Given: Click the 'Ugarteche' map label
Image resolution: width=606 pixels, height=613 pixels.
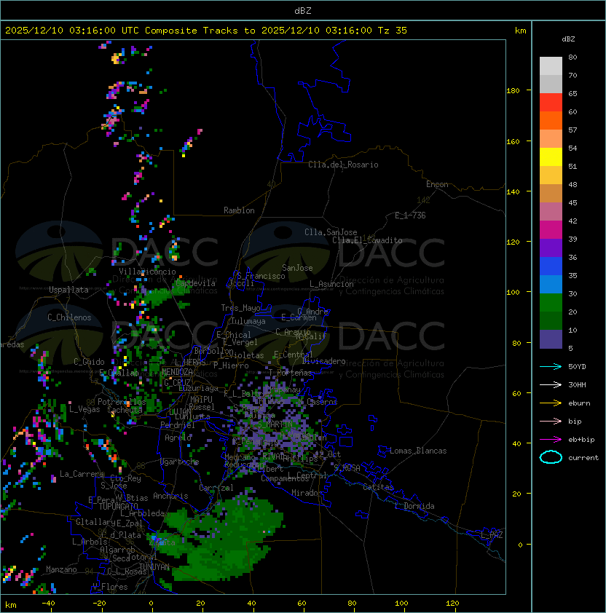Looking at the screenshot, I should [180, 462].
